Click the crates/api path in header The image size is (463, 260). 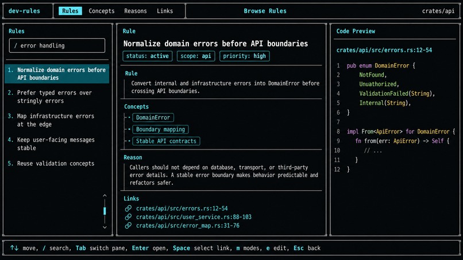click(438, 11)
